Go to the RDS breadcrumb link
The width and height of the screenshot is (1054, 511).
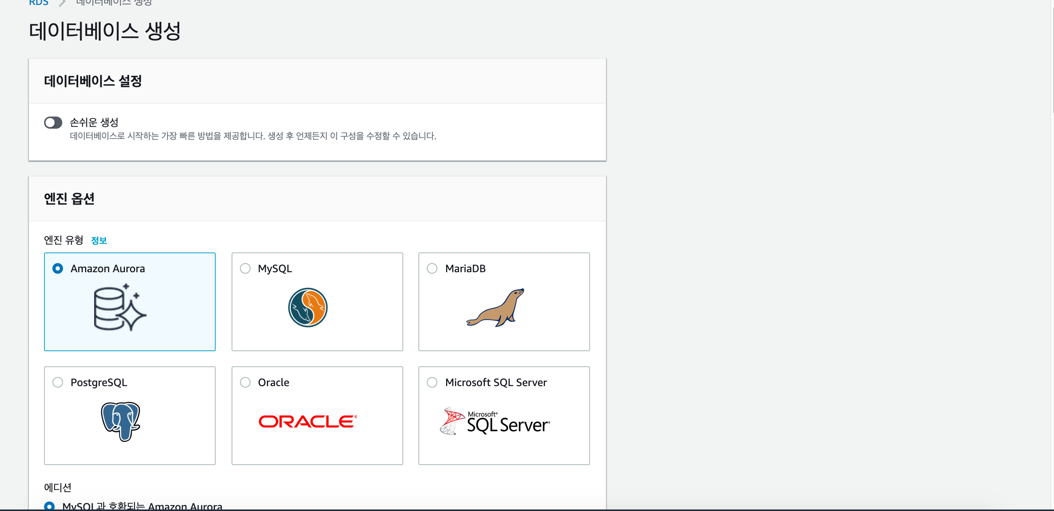[x=38, y=2]
